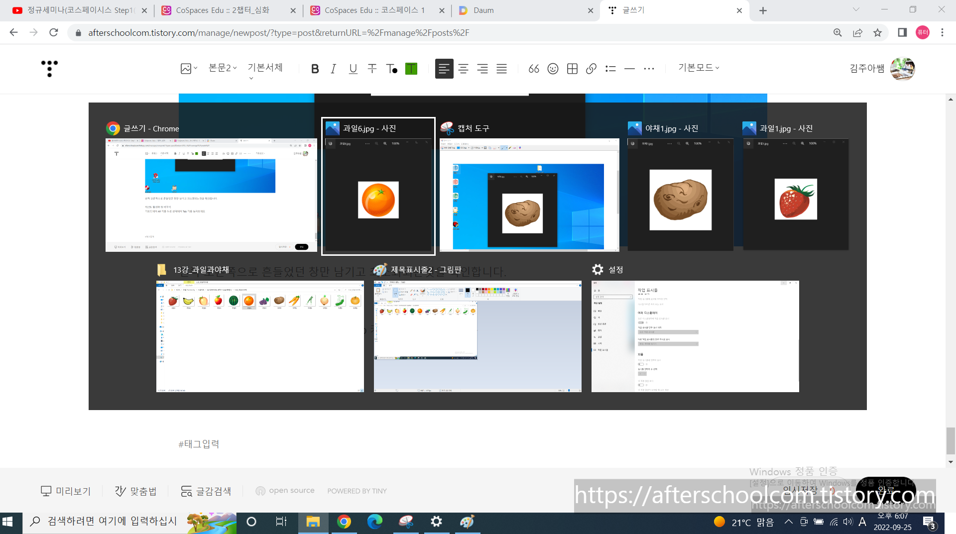Click the Tistory logo icon
Screen dimensions: 956x534
pos(49,69)
